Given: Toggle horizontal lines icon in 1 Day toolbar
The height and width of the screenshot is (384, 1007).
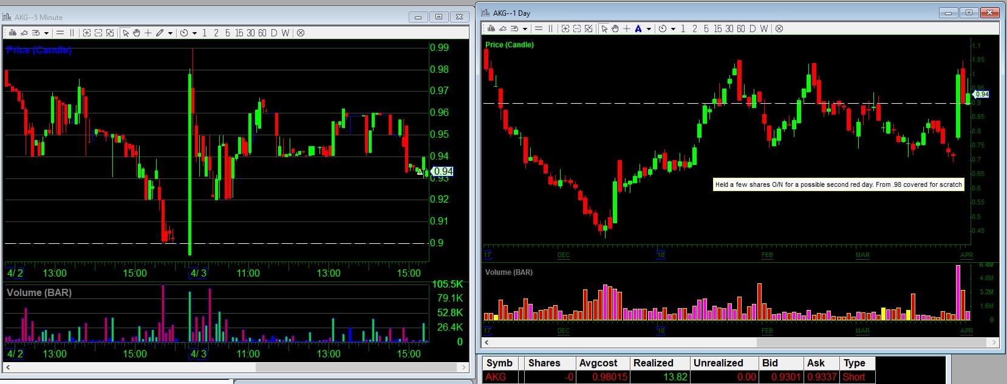Looking at the screenshot, I should [539, 29].
